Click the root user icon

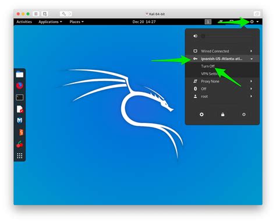click(x=195, y=96)
